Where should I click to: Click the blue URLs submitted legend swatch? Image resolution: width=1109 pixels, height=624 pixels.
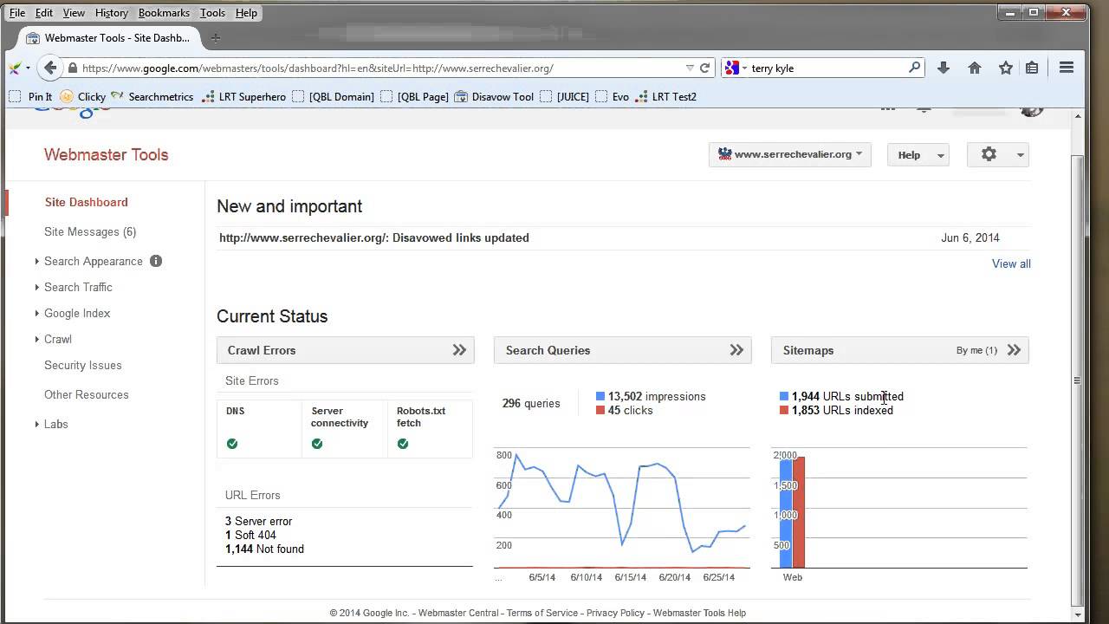tap(784, 396)
